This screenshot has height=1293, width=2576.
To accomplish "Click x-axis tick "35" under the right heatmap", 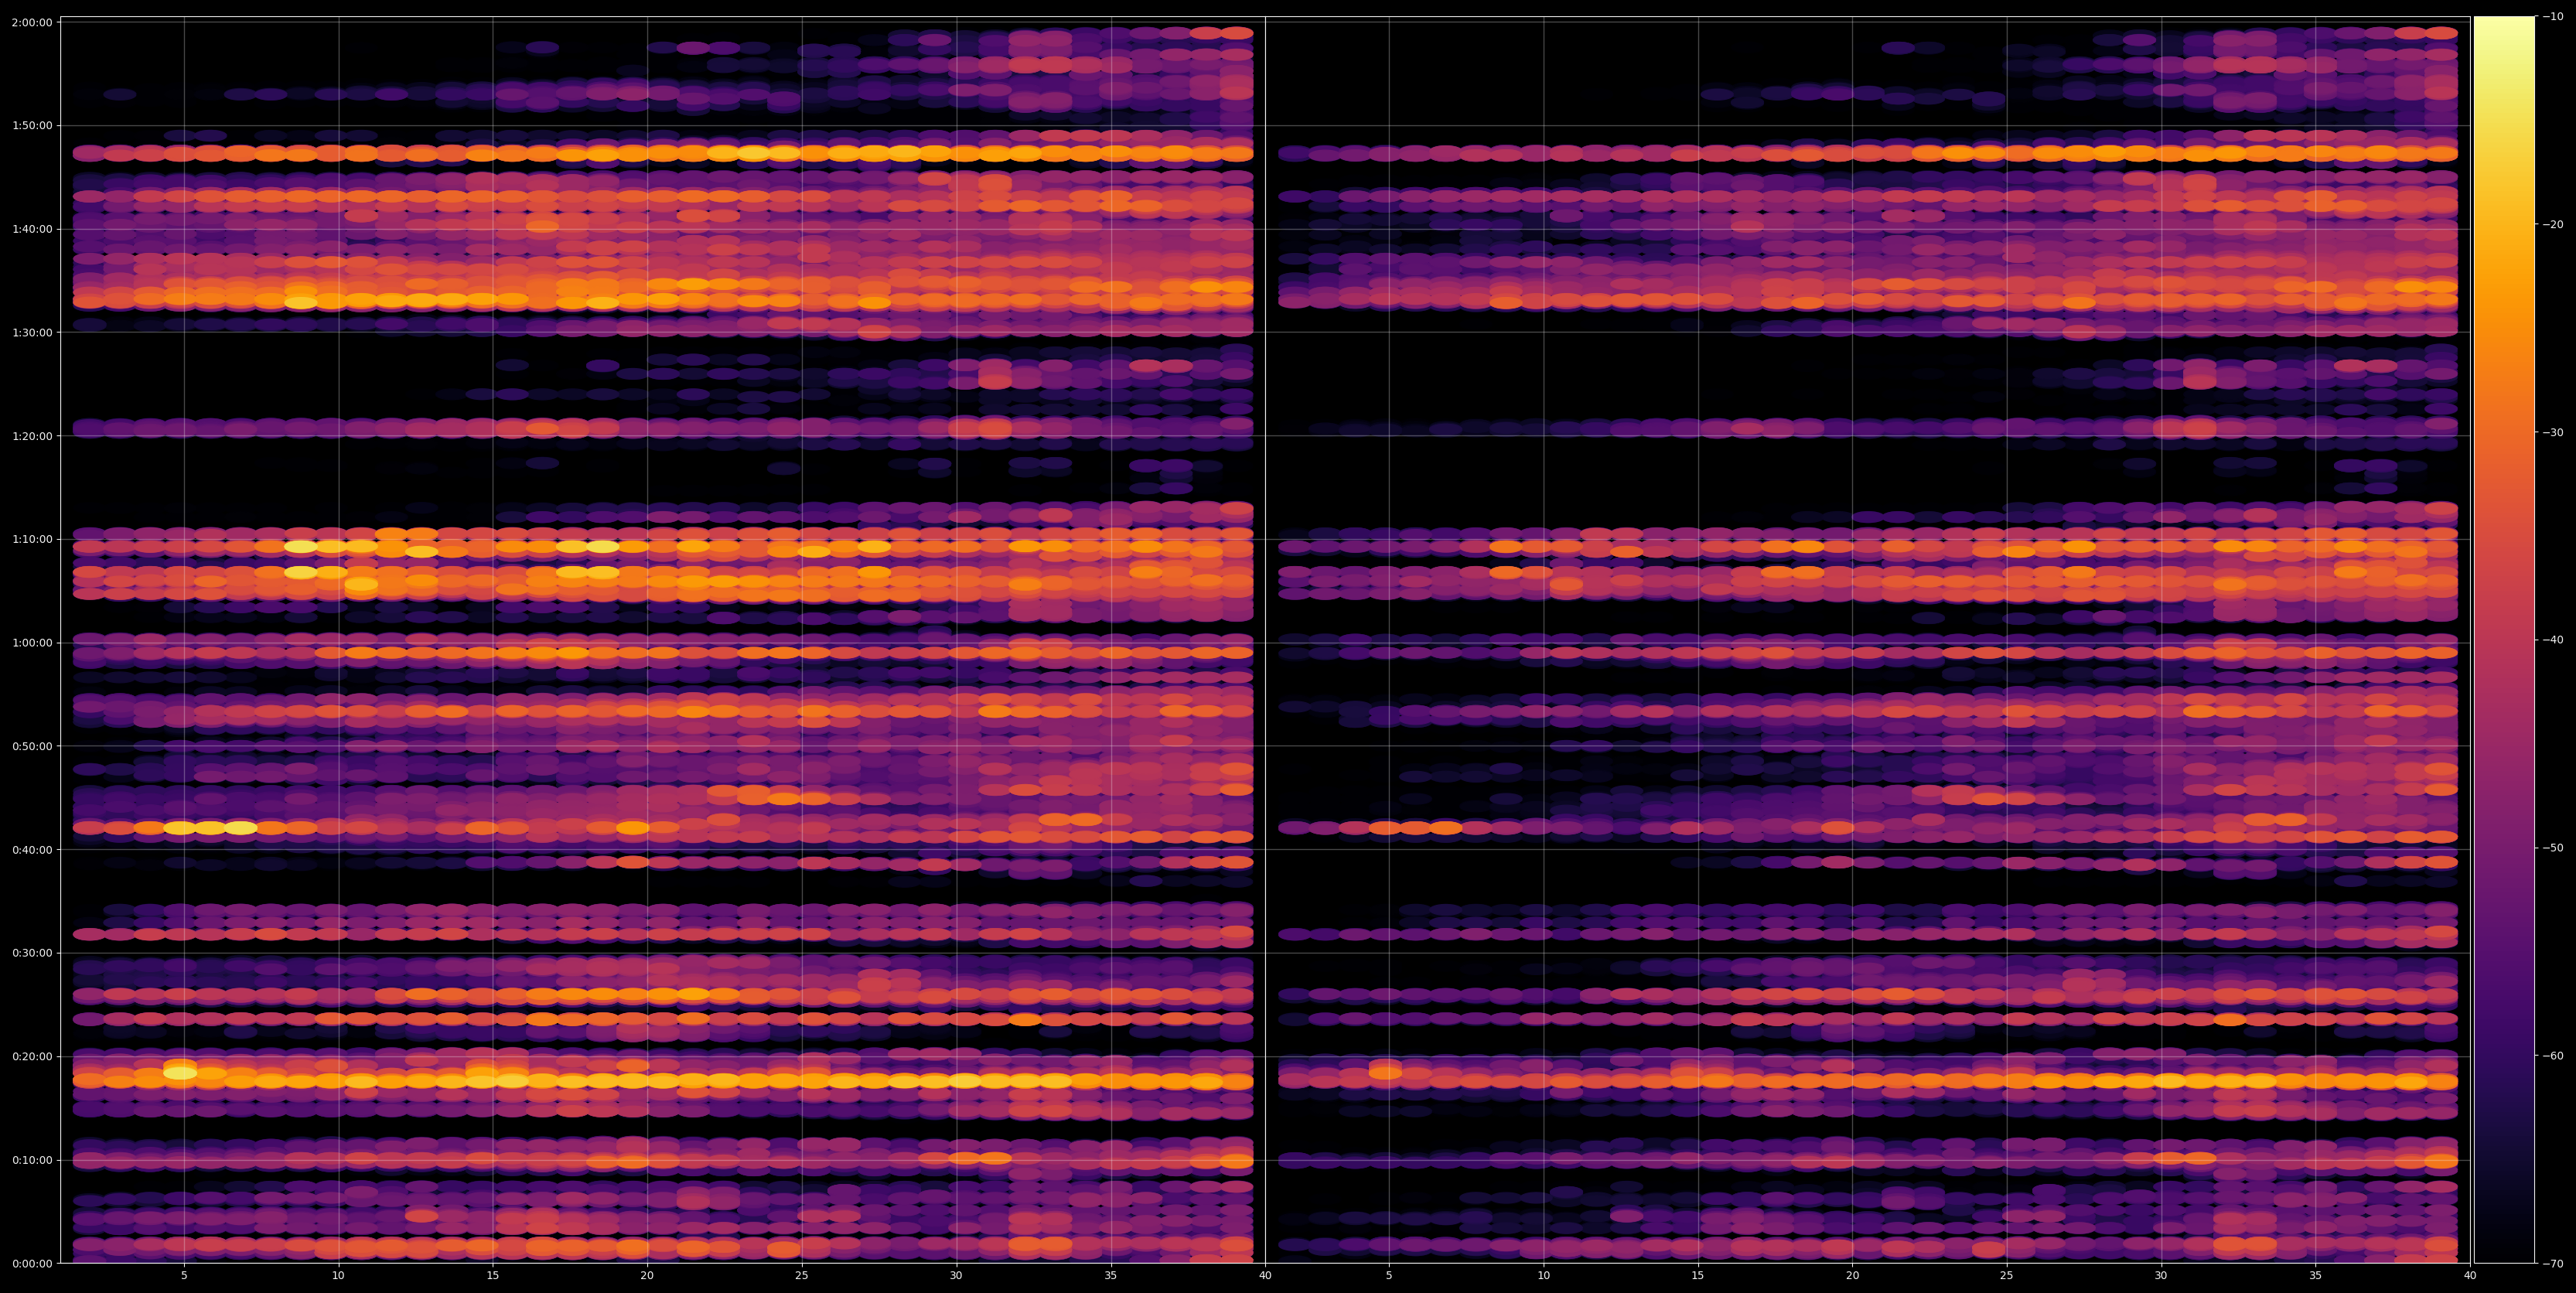I will point(2316,1276).
